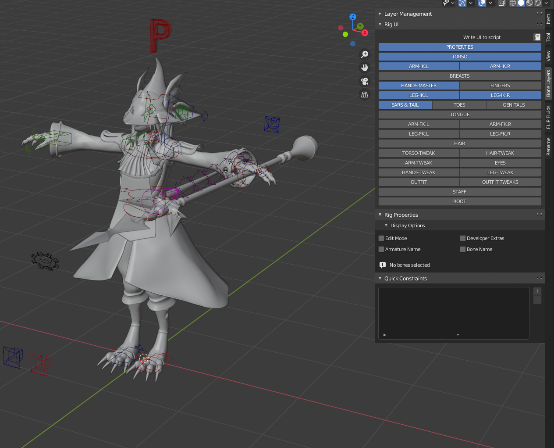This screenshot has width=554, height=448.
Task: Enable the Edit Mode checkbox
Action: [x=381, y=238]
